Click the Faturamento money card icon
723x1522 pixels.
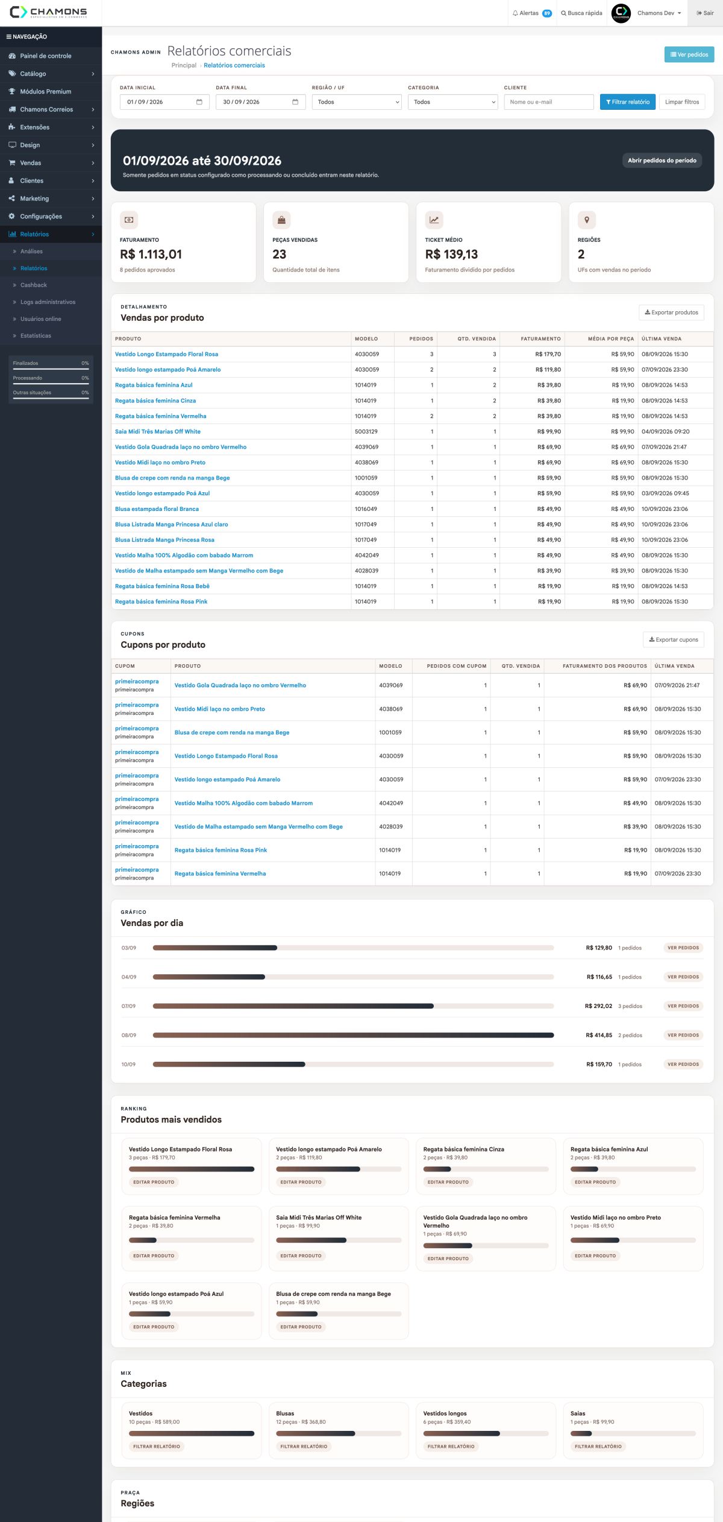click(129, 220)
